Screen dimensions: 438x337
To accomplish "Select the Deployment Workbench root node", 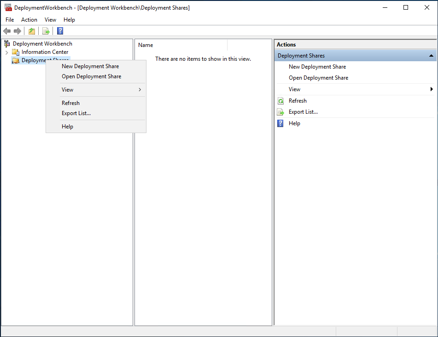I will 42,44.
